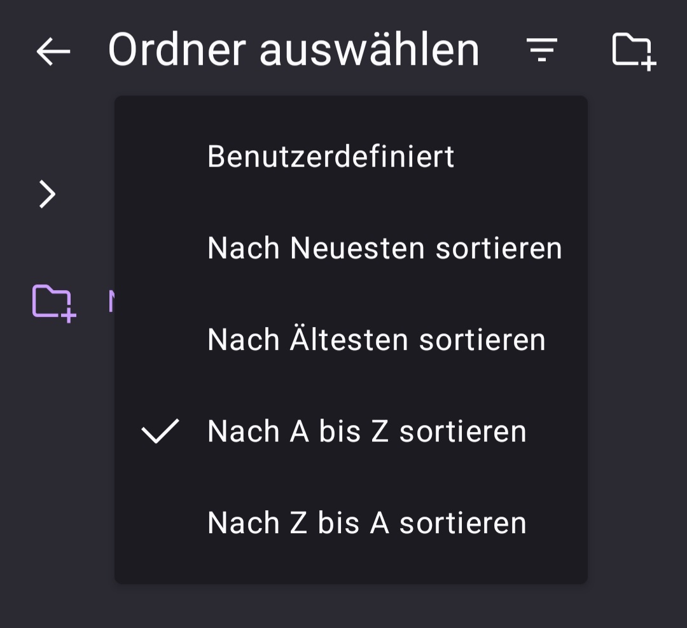Tap the partially hidden purple folder label

(x=111, y=302)
